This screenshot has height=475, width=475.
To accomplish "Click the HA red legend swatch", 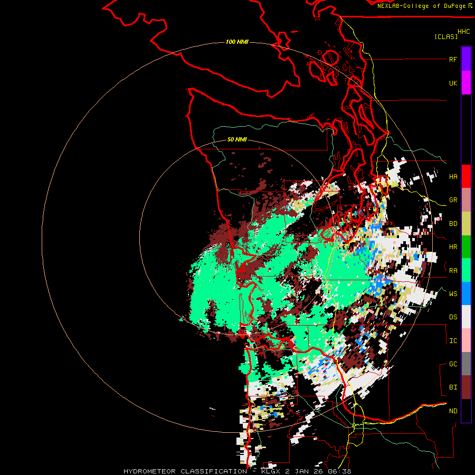I will coord(466,176).
